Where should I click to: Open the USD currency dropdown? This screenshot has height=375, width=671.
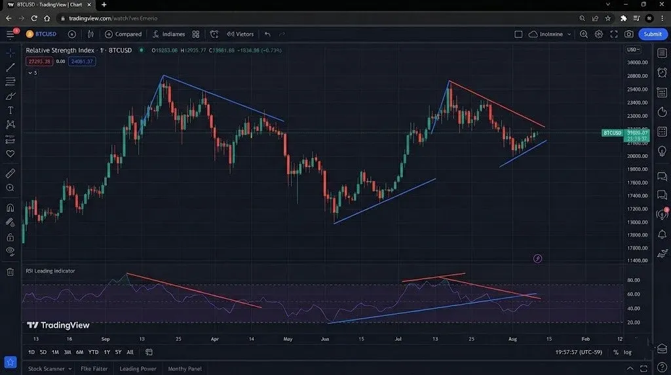pos(634,50)
